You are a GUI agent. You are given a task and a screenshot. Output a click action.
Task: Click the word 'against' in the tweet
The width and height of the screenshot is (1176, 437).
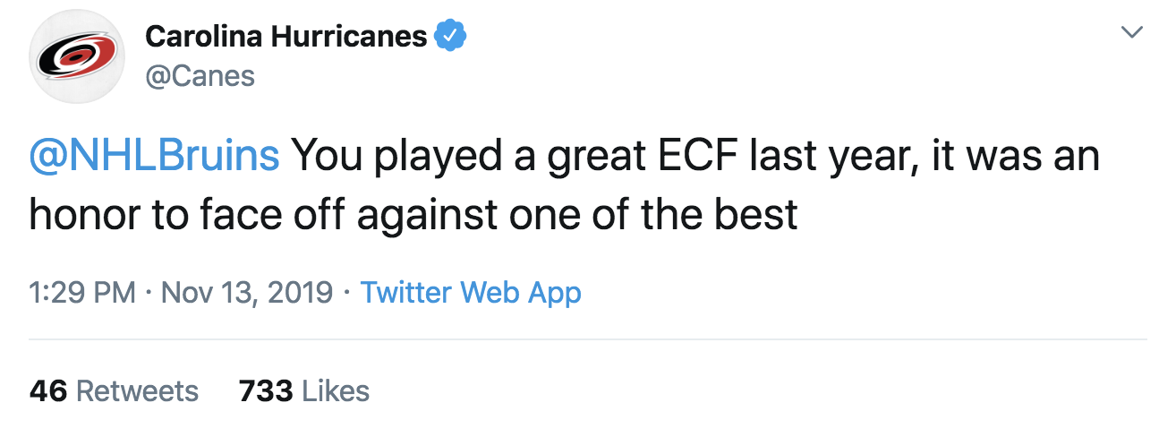(x=425, y=216)
